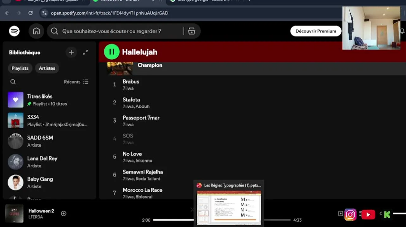Click Champion album cover thumbnail
The width and height of the screenshot is (406, 227).
point(120,68)
